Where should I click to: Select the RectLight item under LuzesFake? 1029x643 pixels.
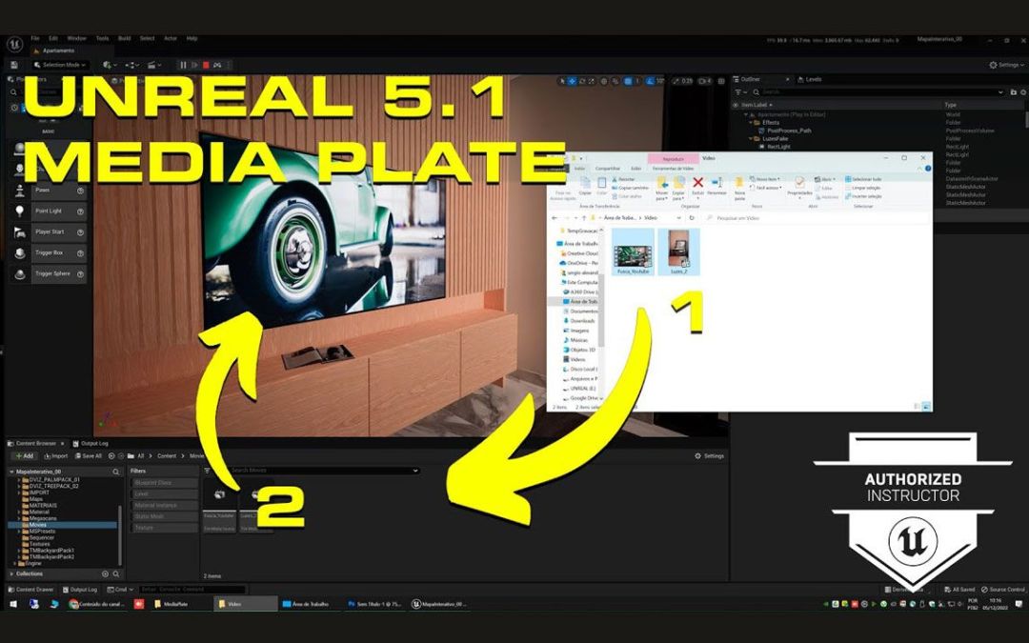tap(778, 147)
